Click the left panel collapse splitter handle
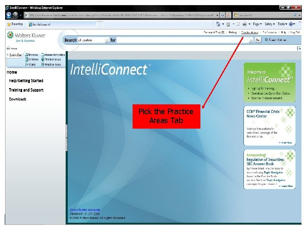The height and width of the screenshot is (230, 307). click(67, 138)
